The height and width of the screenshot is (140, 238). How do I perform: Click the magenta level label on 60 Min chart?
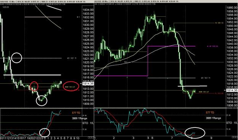[212, 46]
